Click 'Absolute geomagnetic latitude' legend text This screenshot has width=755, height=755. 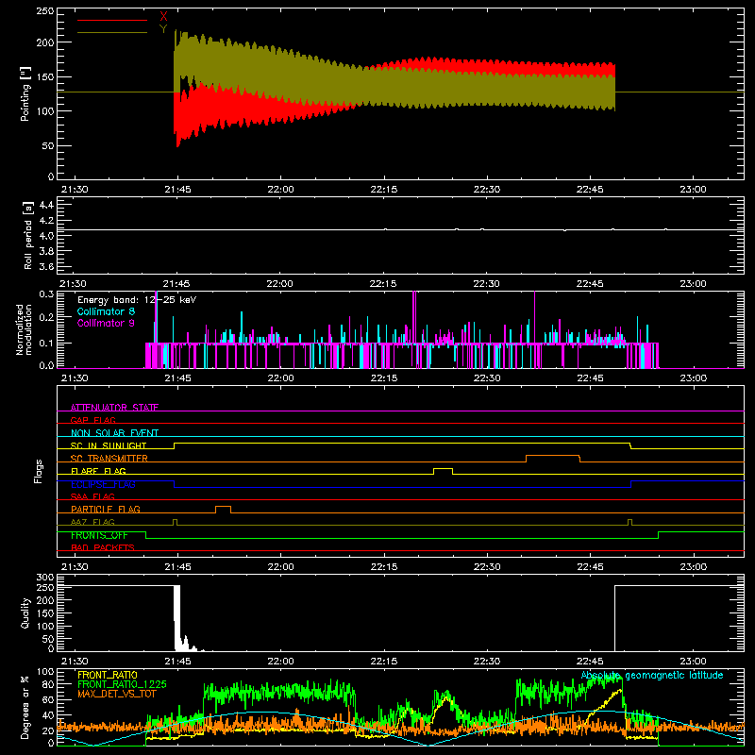click(x=652, y=676)
